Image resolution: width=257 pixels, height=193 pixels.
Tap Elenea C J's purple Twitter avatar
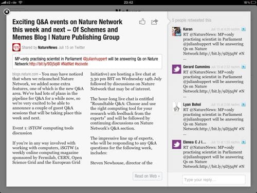[176, 144]
